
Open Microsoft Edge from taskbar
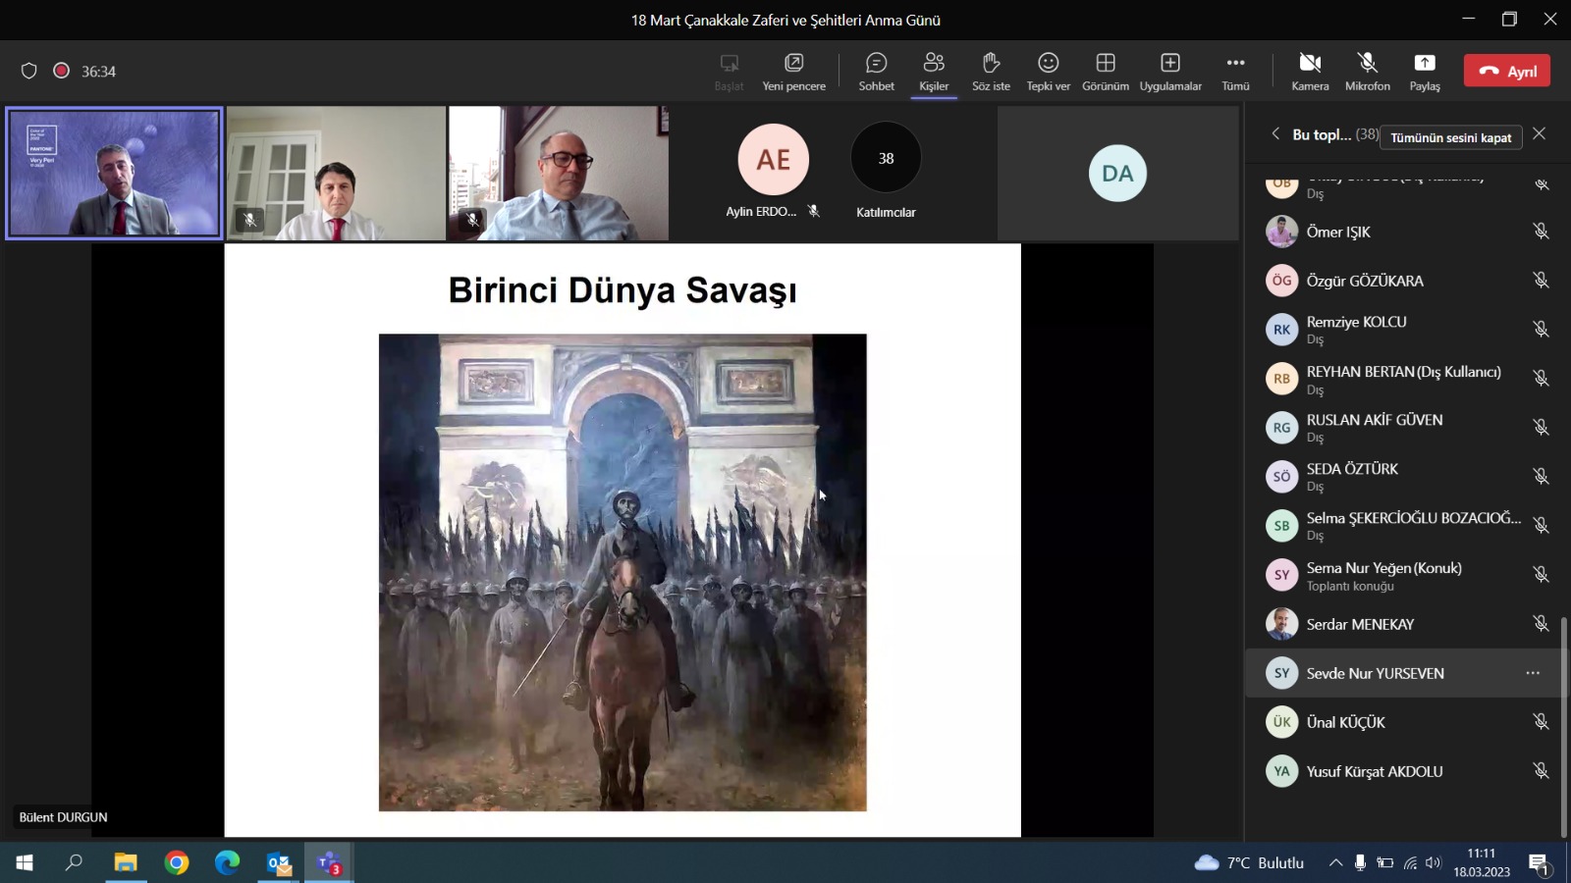coord(228,863)
